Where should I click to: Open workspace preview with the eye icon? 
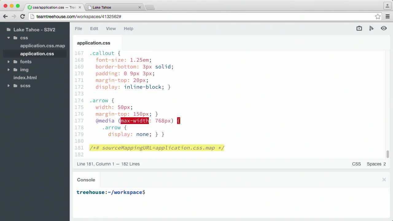(x=383, y=28)
